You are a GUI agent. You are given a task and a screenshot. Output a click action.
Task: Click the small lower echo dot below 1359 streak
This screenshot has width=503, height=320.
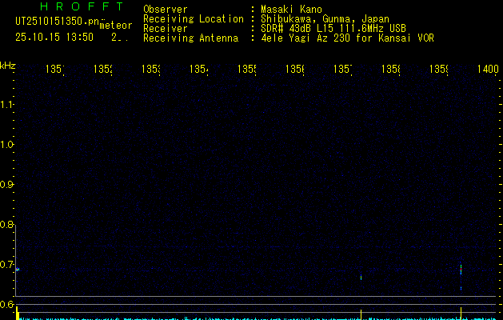pyautogui.click(x=461, y=288)
